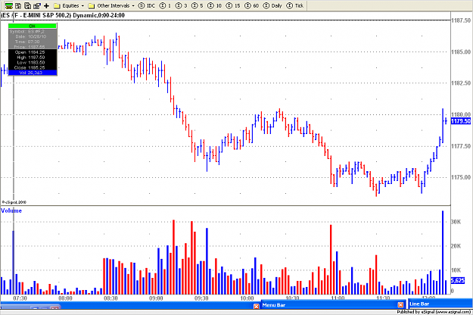
Task: Click the 11:00 time axis label
Action: 338,298
